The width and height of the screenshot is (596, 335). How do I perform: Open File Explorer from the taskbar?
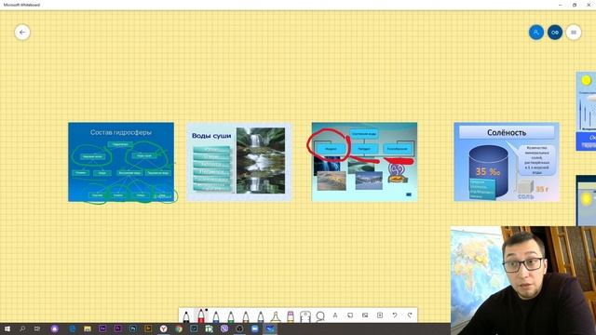(88, 328)
